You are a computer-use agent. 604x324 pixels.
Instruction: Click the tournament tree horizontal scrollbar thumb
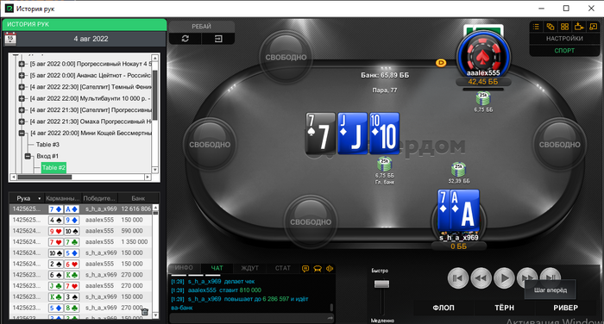click(x=45, y=177)
